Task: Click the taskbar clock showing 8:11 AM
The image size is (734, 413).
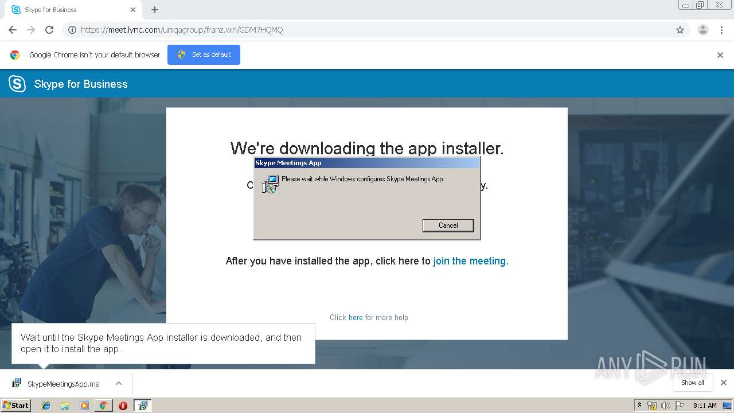Action: tap(705, 406)
